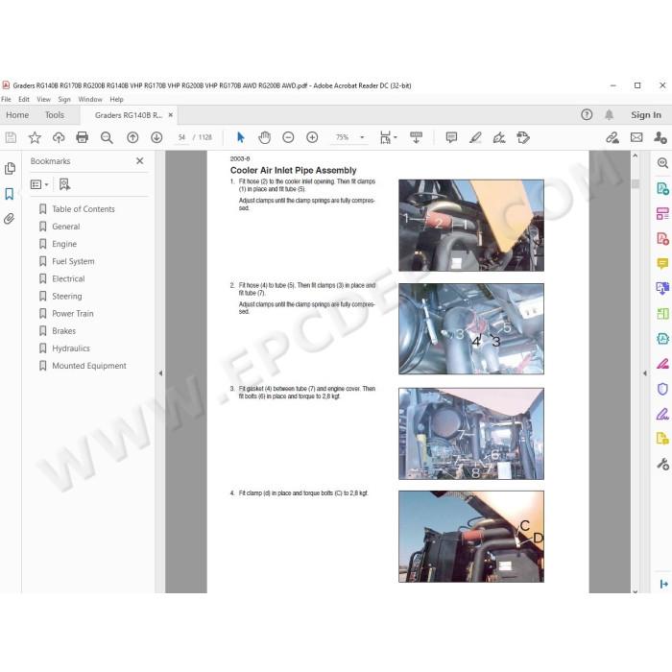The image size is (672, 672).
Task: Collapse the left navigation pane arrow
Action: click(160, 373)
